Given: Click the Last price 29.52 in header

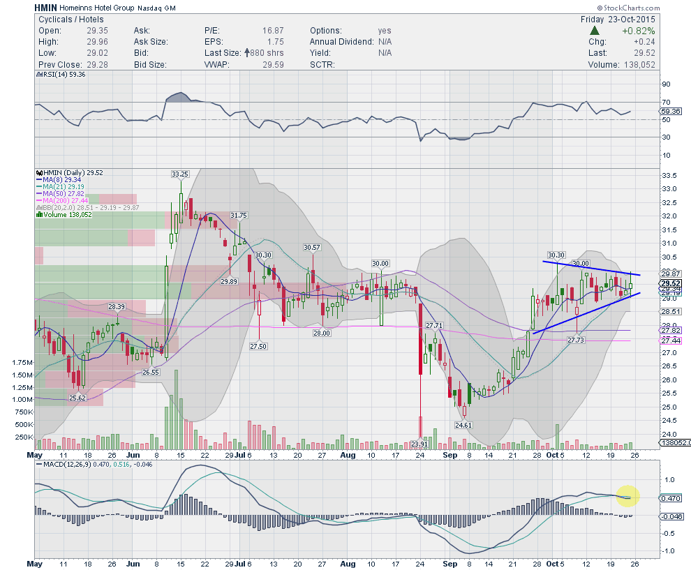Looking at the screenshot, I should pyautogui.click(x=644, y=53).
